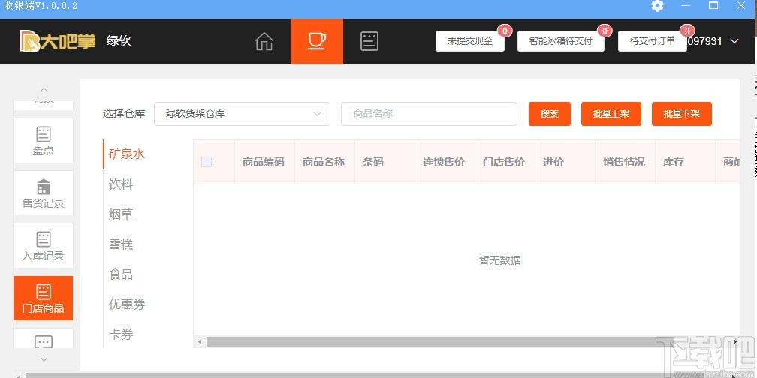The height and width of the screenshot is (378, 757).
Task: Open 智能冰箱待支付 orders
Action: [x=560, y=41]
